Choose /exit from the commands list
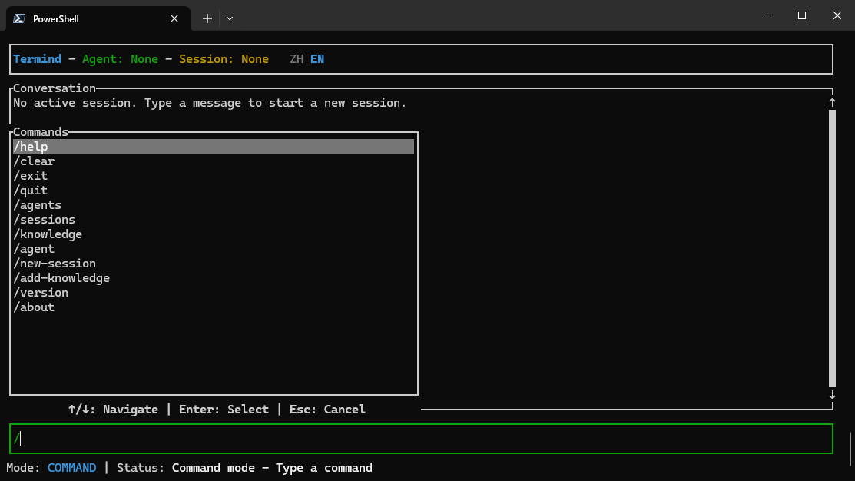The width and height of the screenshot is (855, 481). (31, 176)
